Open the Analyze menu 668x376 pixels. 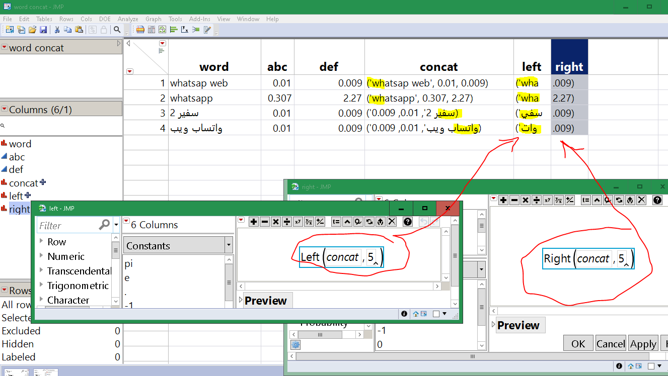[x=128, y=19]
